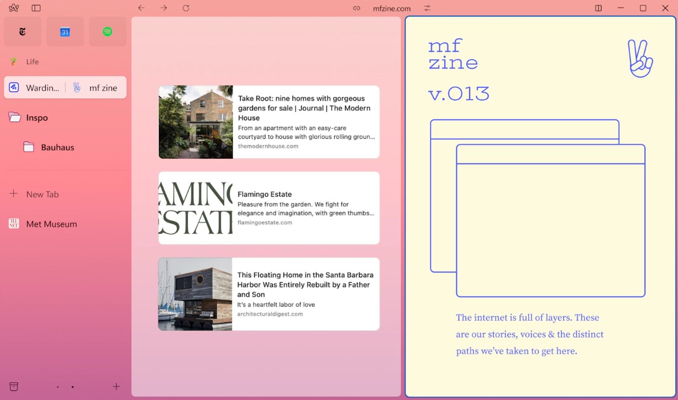The height and width of the screenshot is (400, 678).
Task: Open the Arc logo menu
Action: tap(14, 8)
